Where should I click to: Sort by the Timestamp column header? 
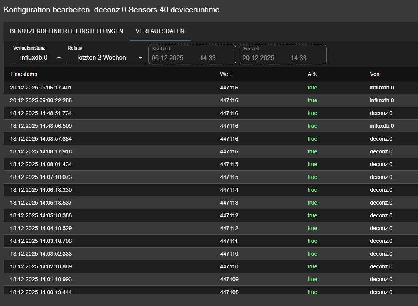point(24,74)
